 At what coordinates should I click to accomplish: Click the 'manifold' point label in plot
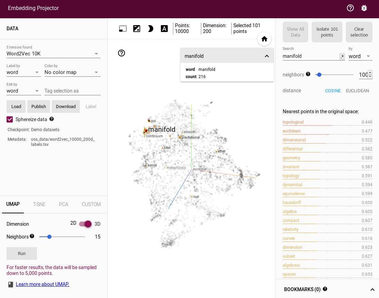pos(162,129)
